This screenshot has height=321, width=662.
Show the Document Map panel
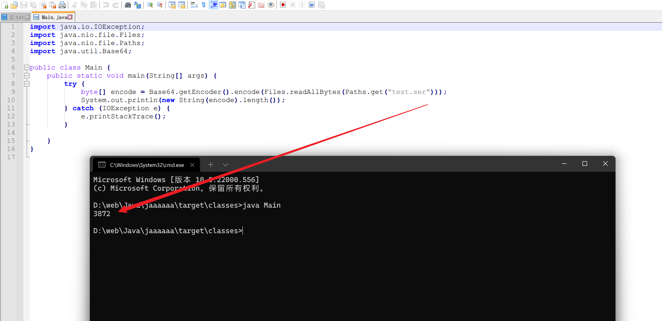pyautogui.click(x=232, y=5)
